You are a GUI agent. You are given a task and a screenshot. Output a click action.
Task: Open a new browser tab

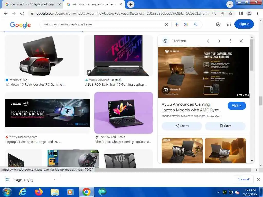click(x=131, y=4)
